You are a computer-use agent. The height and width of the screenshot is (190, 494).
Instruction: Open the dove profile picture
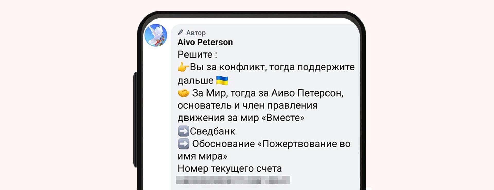[x=156, y=35]
